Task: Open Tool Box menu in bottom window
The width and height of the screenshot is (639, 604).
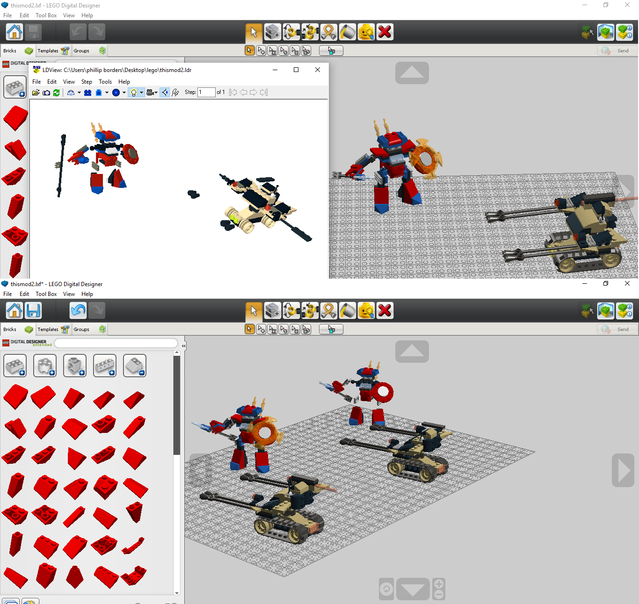Action: tap(46, 294)
